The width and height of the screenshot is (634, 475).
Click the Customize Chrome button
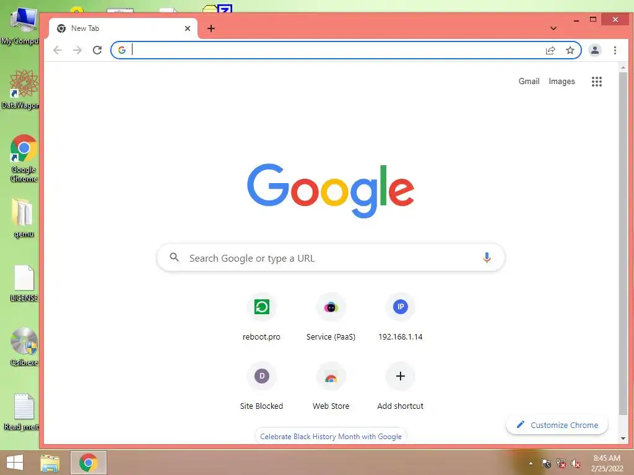(x=557, y=425)
